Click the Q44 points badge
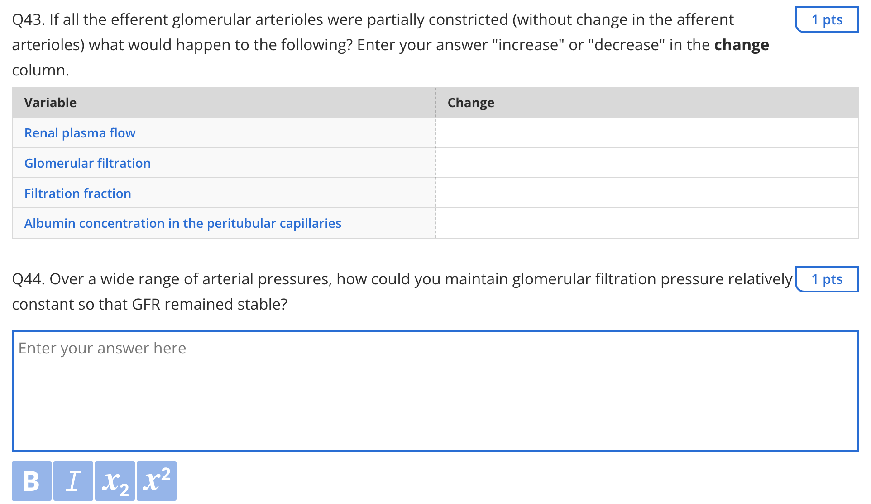 (x=827, y=279)
